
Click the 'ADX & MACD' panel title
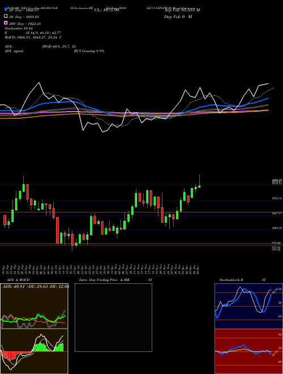pos(18,280)
